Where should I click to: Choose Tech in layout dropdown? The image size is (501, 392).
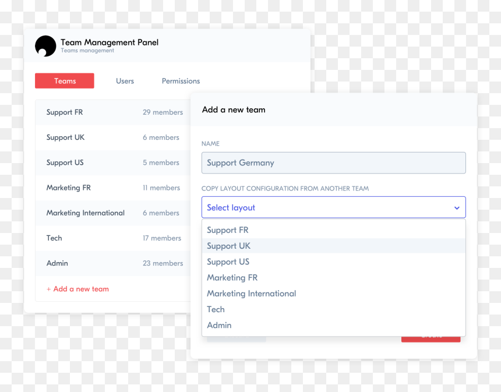(x=334, y=309)
